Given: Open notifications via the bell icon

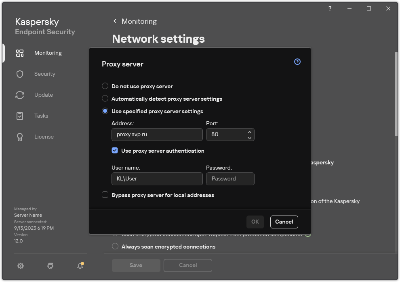Looking at the screenshot, I should (80, 266).
